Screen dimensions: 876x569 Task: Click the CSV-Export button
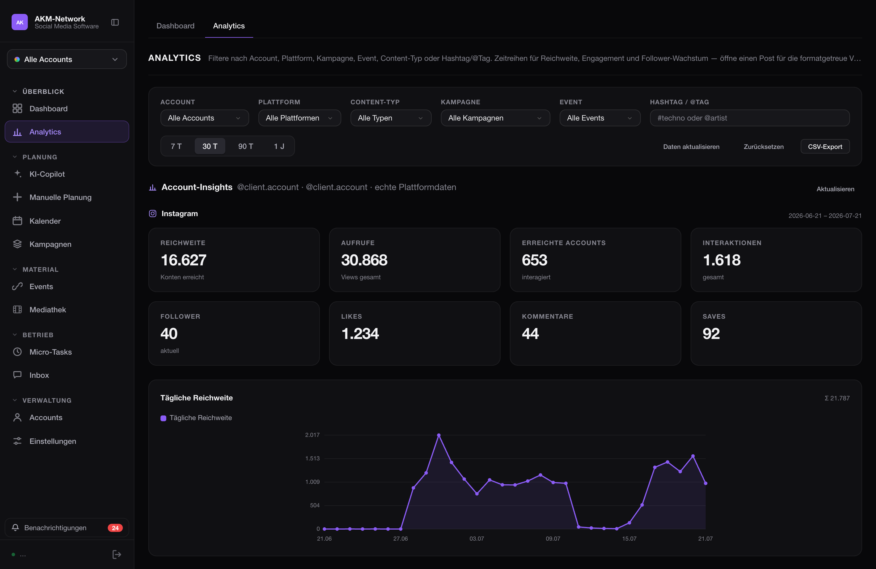point(825,147)
